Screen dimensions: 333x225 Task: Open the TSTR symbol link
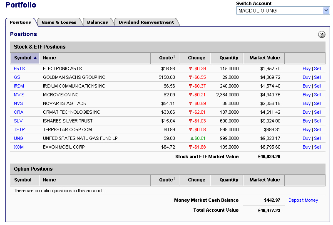pos(19,130)
